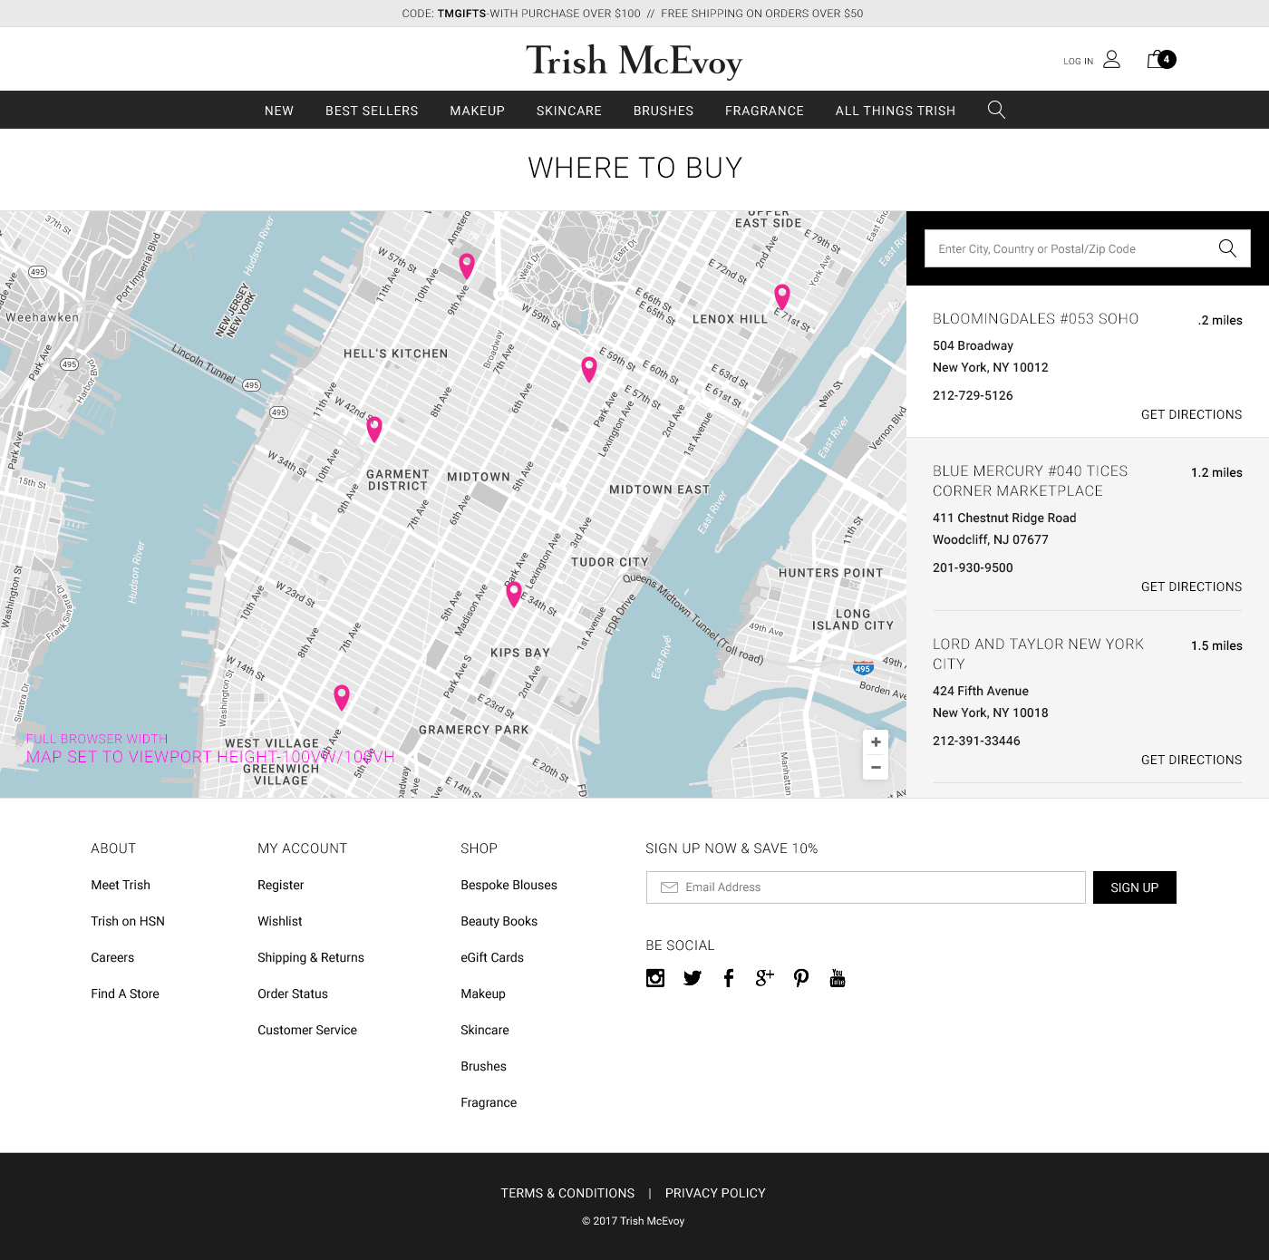The width and height of the screenshot is (1269, 1260).
Task: Click the map pin in West Village
Action: point(342,696)
